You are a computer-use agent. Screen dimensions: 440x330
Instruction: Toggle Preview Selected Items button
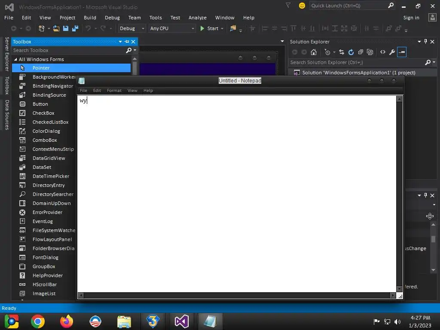pos(402,52)
